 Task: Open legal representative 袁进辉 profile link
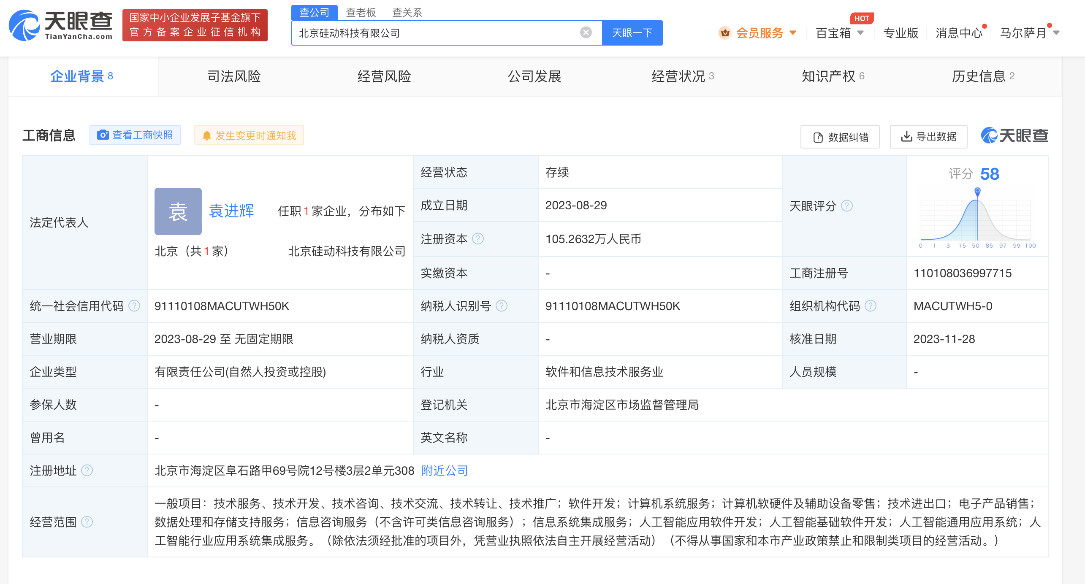pyautogui.click(x=231, y=211)
